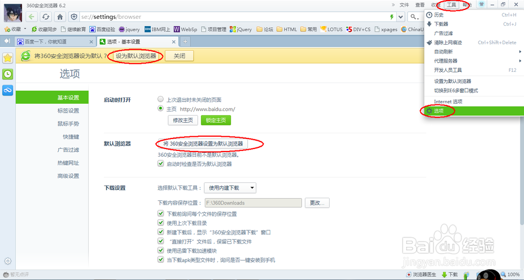Choose 选项 in the tools menu
This screenshot has width=524, height=280.
pos(474,111)
